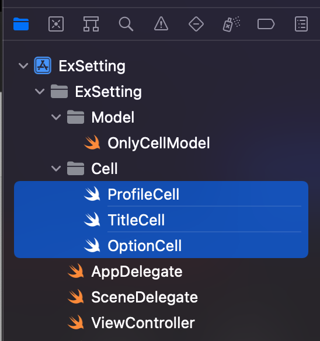Viewport: 320px width, 341px height.
Task: Click the Swift icon beside TitleCell
Action: coord(92,220)
